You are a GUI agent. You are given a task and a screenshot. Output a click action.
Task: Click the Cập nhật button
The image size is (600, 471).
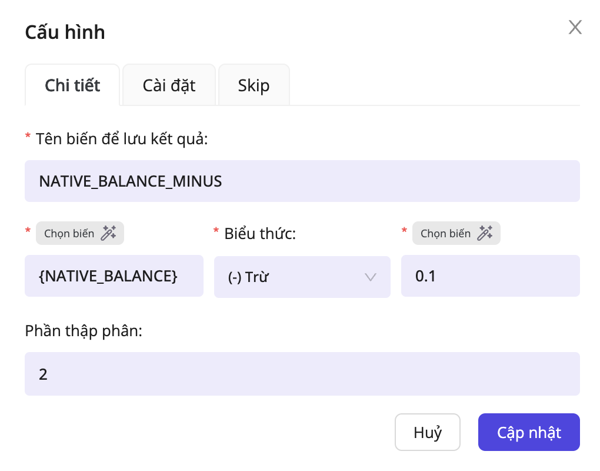point(529,433)
